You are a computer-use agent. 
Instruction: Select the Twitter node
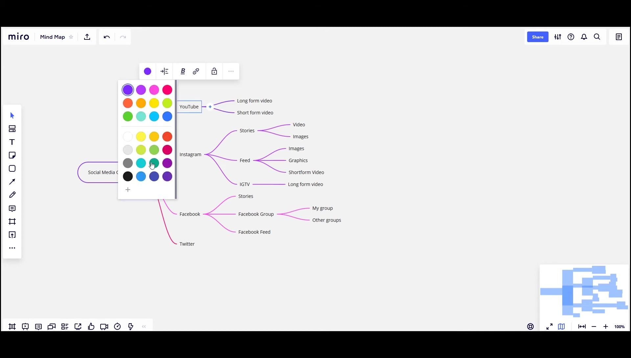187,244
